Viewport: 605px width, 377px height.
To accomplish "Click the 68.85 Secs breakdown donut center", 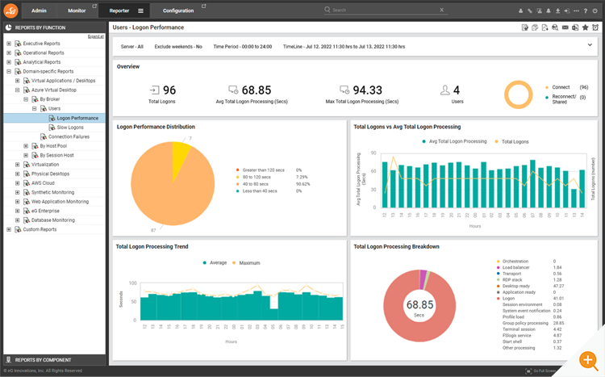I will point(419,308).
